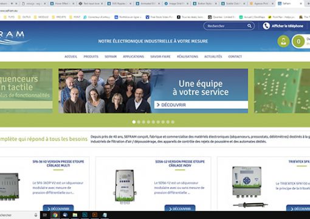
Task: Click DÉCOUVRIR under SDS6-12 product
Action: tap(180, 209)
